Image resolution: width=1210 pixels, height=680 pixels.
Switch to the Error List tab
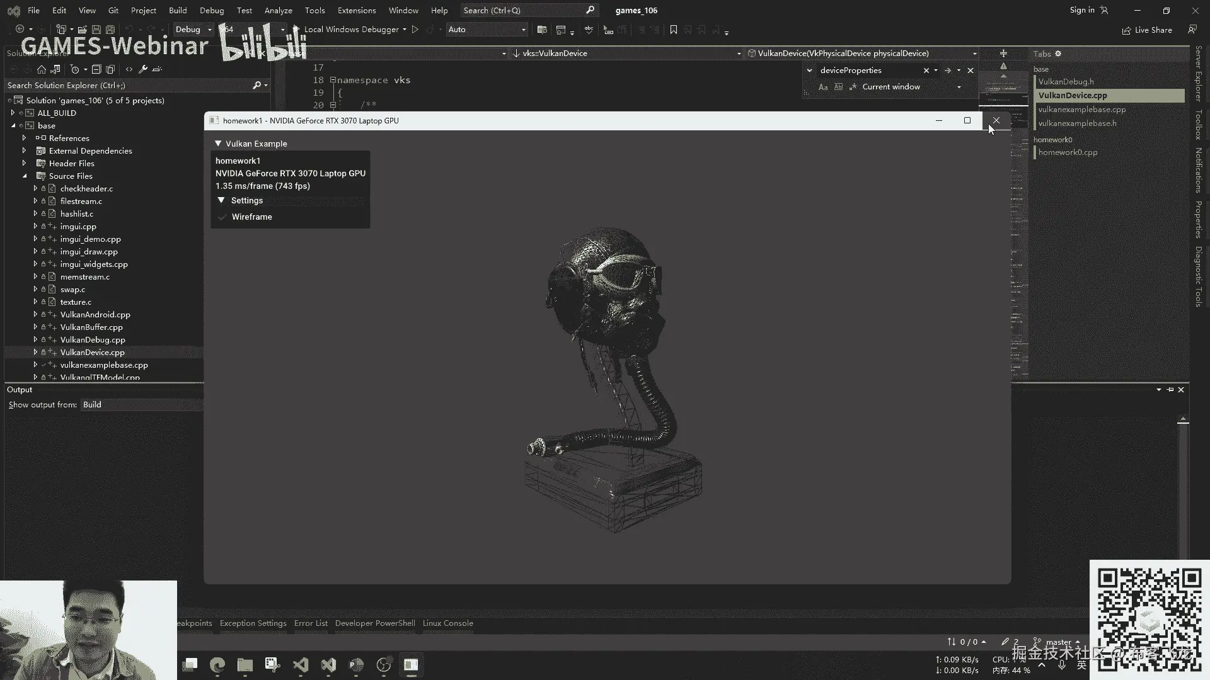pyautogui.click(x=311, y=623)
